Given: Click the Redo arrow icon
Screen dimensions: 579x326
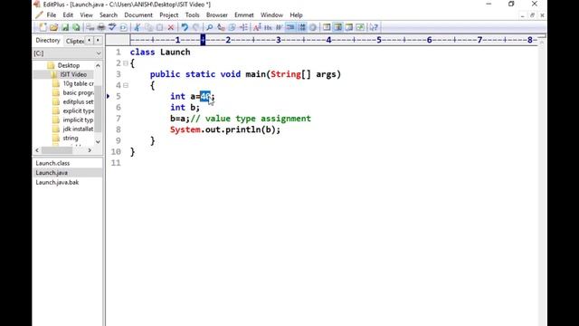Looking at the screenshot, I should 195,27.
